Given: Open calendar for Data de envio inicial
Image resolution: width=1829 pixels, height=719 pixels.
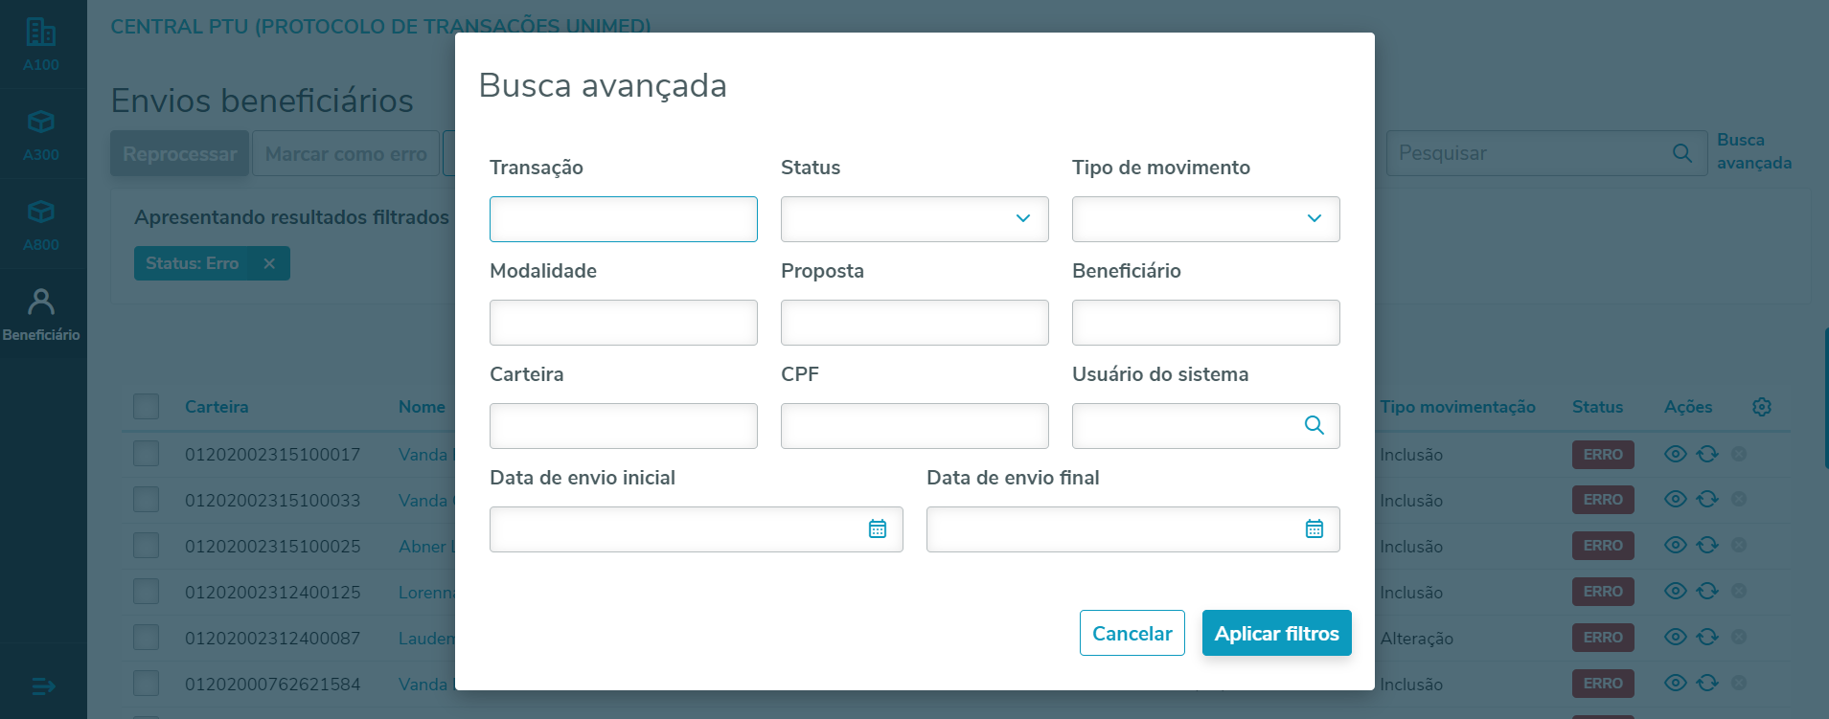Looking at the screenshot, I should tap(877, 528).
